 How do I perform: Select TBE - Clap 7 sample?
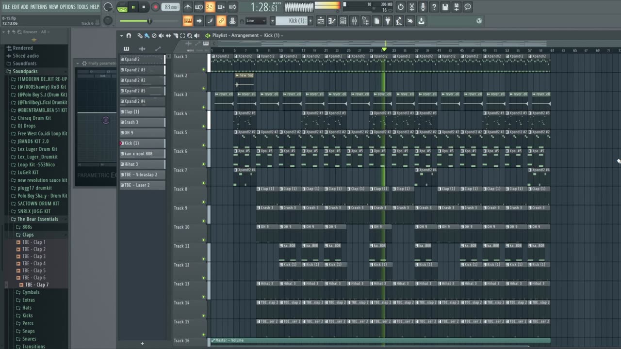coord(37,285)
